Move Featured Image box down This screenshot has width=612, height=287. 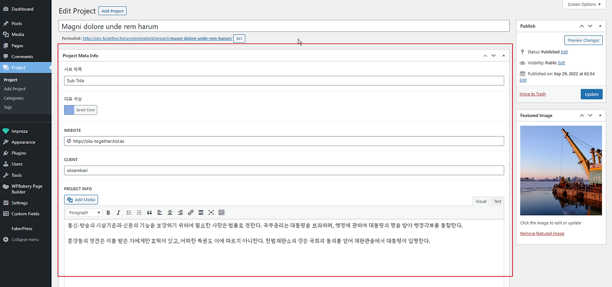(590, 115)
